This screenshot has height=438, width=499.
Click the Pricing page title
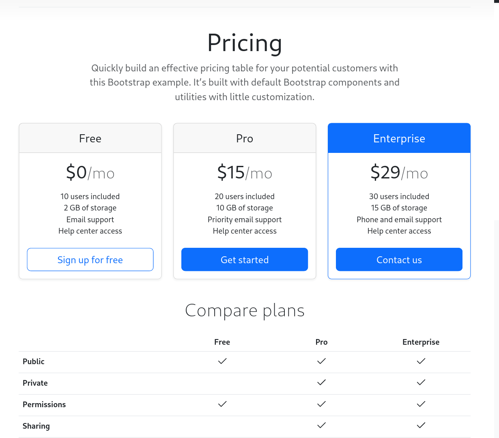click(245, 43)
